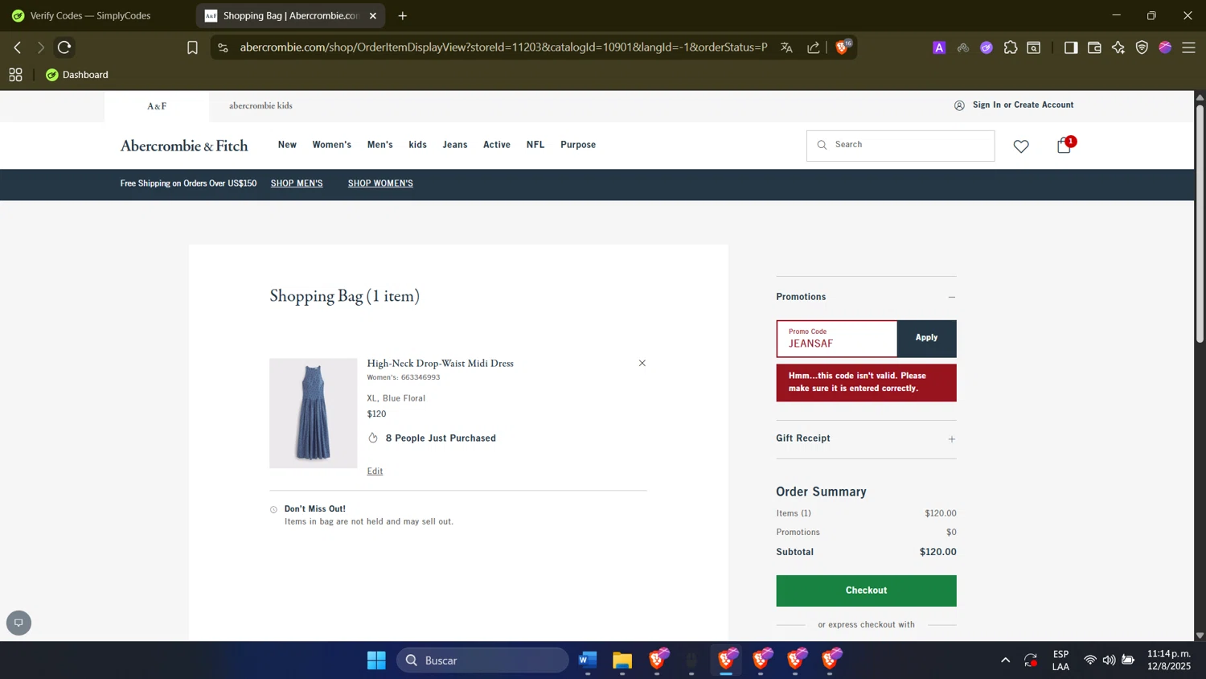Open the Women's menu

click(332, 145)
